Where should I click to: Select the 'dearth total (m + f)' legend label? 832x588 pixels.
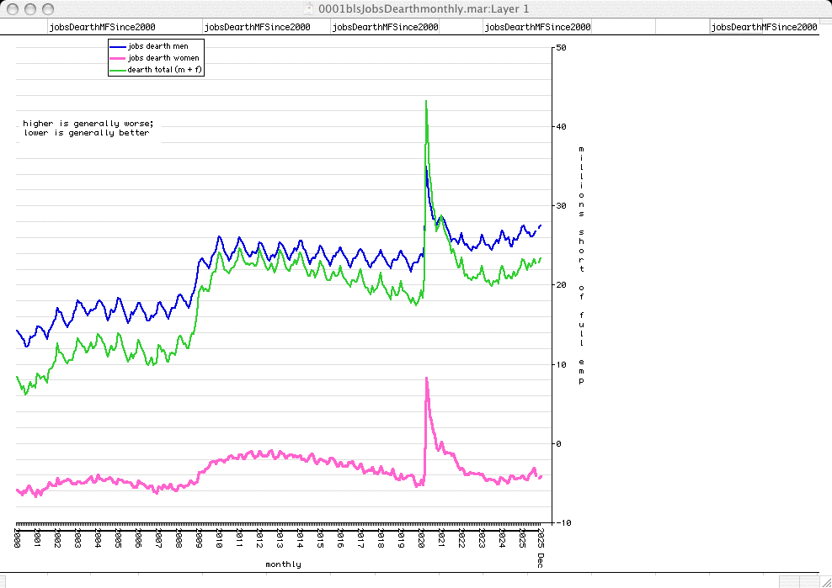164,71
